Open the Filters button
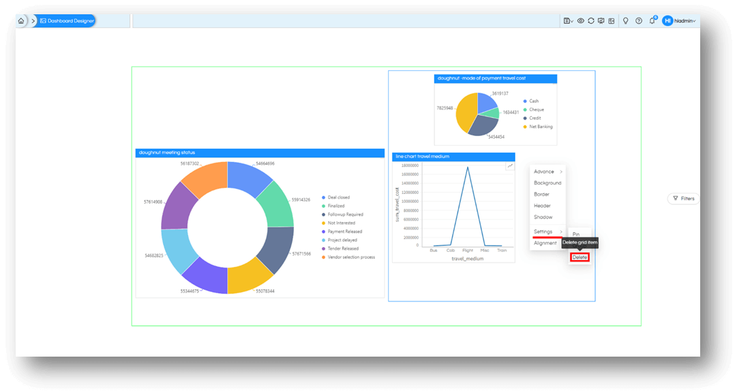737x392 pixels. (x=683, y=199)
